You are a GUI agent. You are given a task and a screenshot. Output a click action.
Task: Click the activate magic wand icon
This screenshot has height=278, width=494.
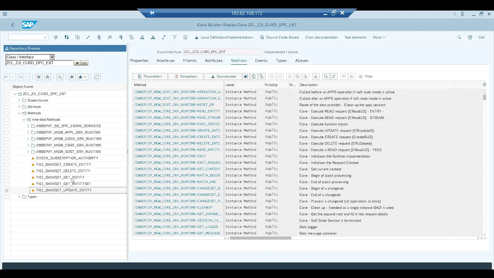point(110,37)
